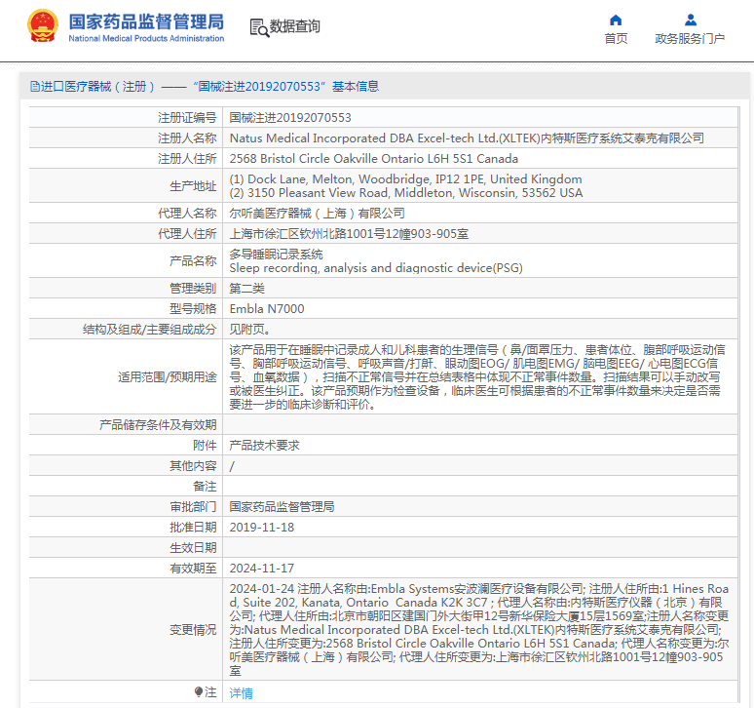Click management class value 第二类

246,289
